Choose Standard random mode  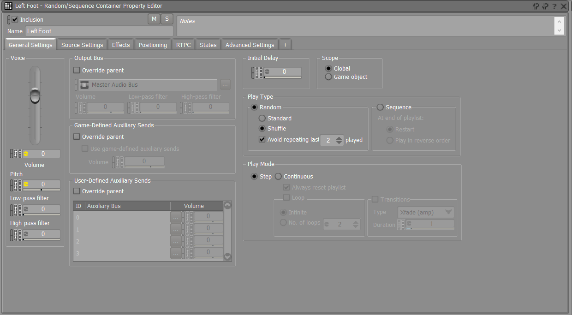[x=262, y=119]
